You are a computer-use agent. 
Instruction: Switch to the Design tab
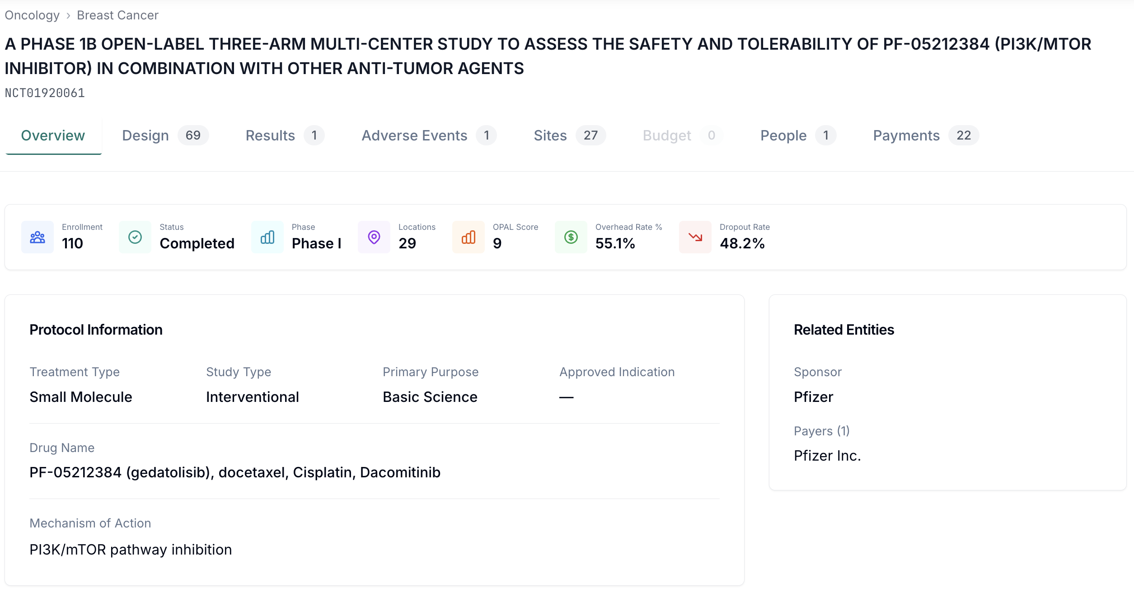point(145,135)
